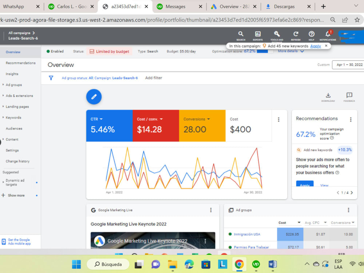
Task: Open the Google Marketing Live card menu
Action: pyautogui.click(x=211, y=210)
